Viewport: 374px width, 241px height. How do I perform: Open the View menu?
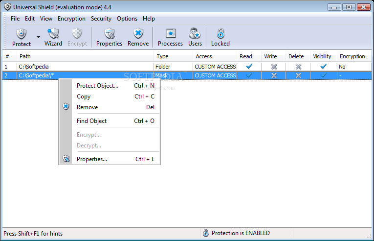pos(46,19)
